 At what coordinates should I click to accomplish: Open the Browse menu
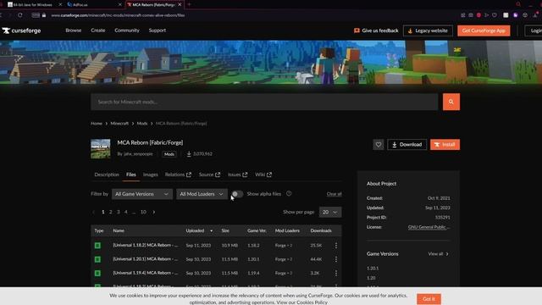point(74,30)
